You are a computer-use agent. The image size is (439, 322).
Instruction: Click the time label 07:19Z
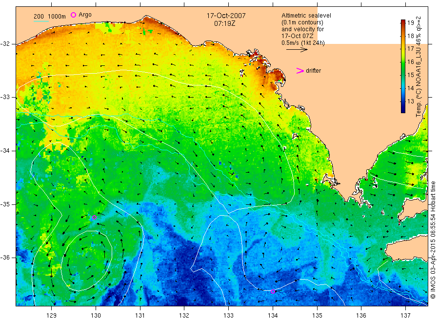224,23
